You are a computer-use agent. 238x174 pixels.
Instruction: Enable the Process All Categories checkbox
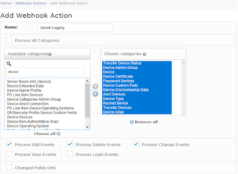(9, 40)
